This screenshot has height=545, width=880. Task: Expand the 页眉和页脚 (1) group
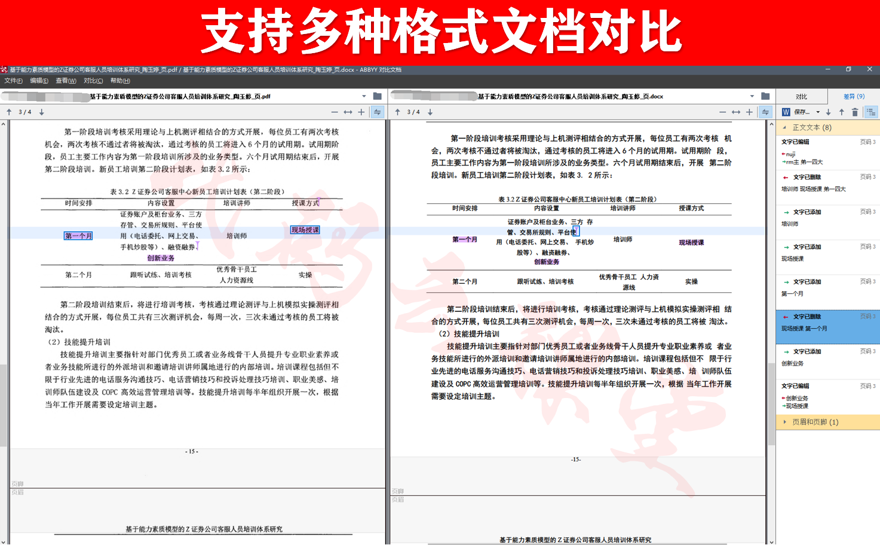tap(784, 422)
